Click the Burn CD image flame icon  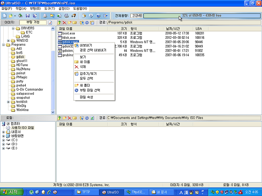tap(74, 16)
